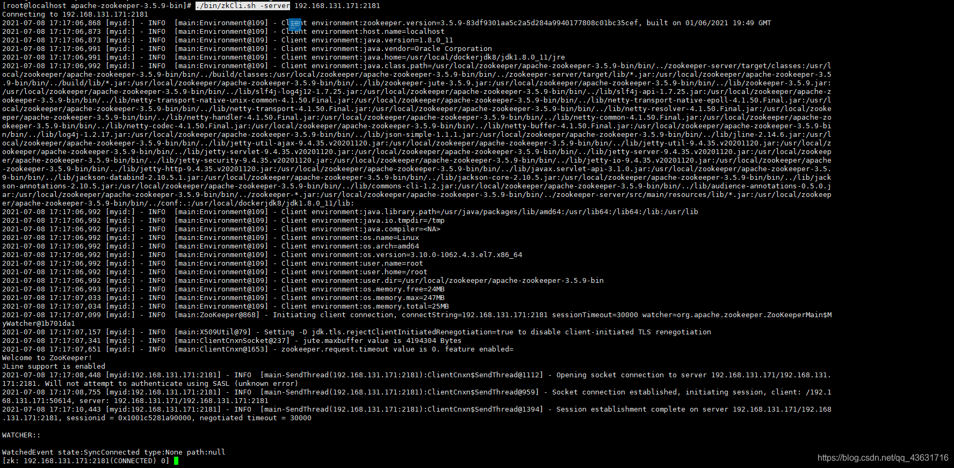954x468 pixels.
Task: Click 'Connecting to 192.168.131.171:2181' line
Action: 75,14
